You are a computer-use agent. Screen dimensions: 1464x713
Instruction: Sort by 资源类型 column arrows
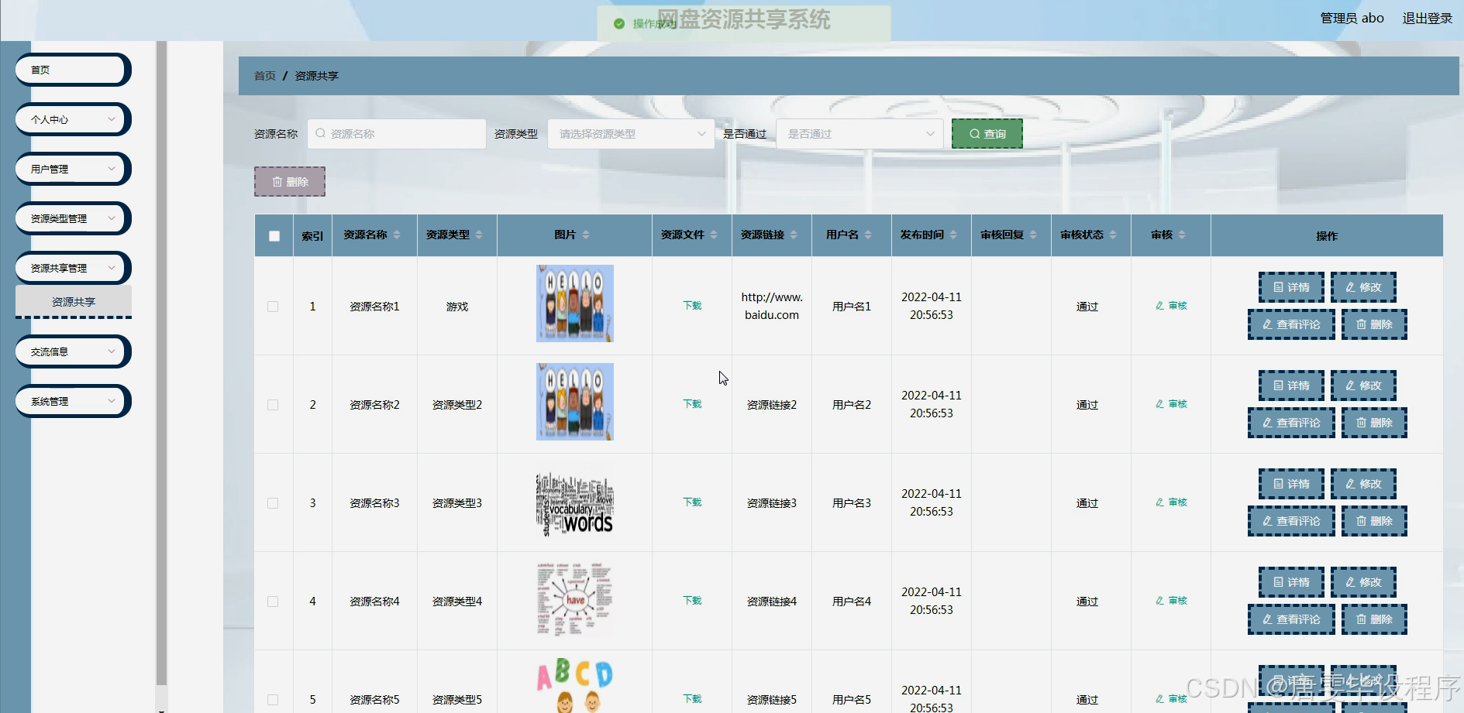[x=479, y=235]
